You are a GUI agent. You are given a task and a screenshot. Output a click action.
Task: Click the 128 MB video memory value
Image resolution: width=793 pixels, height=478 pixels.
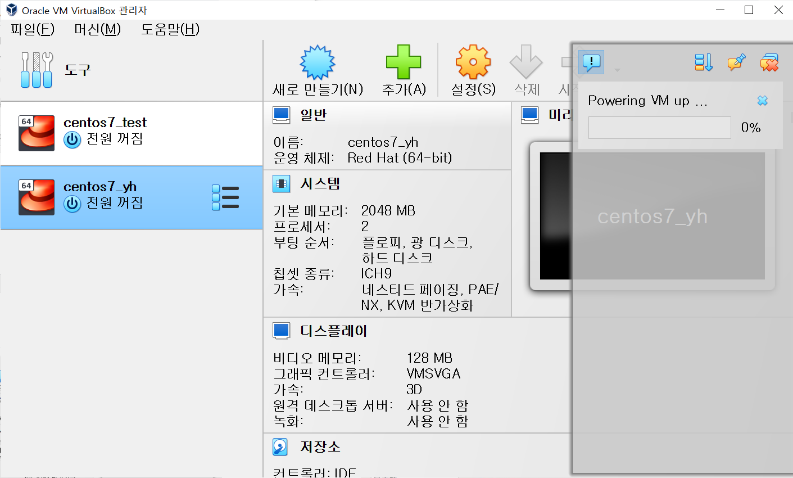430,358
